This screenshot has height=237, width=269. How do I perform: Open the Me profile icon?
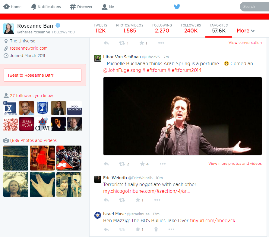coord(104,7)
